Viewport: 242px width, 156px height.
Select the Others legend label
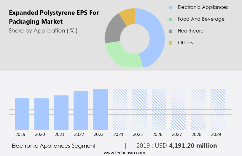coord(185,43)
